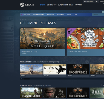
Task: Expand the Categories dropdown
Action: (51, 15)
